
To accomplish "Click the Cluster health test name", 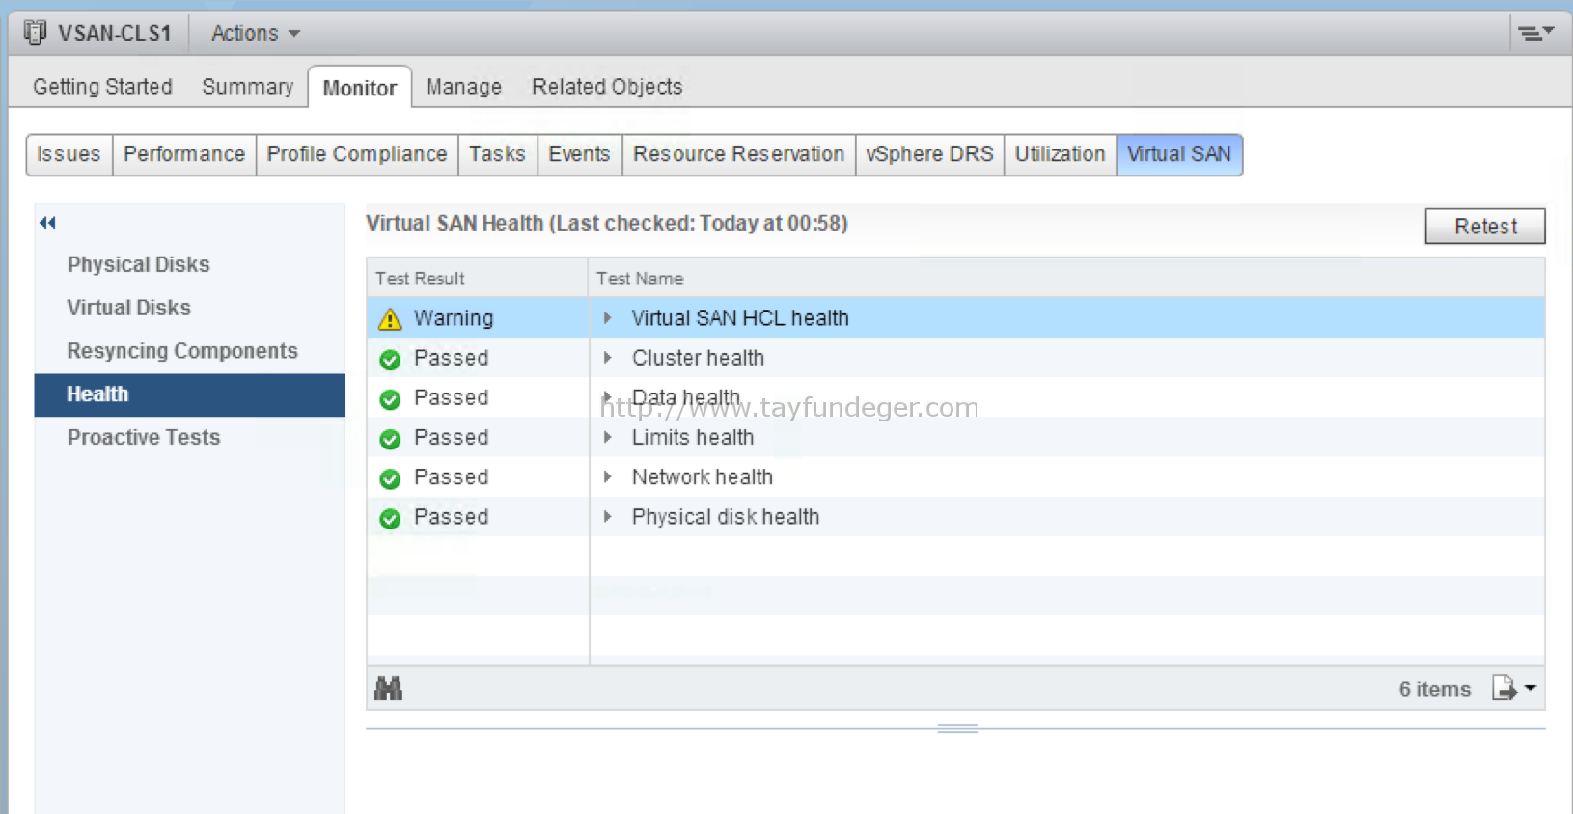I will point(698,358).
